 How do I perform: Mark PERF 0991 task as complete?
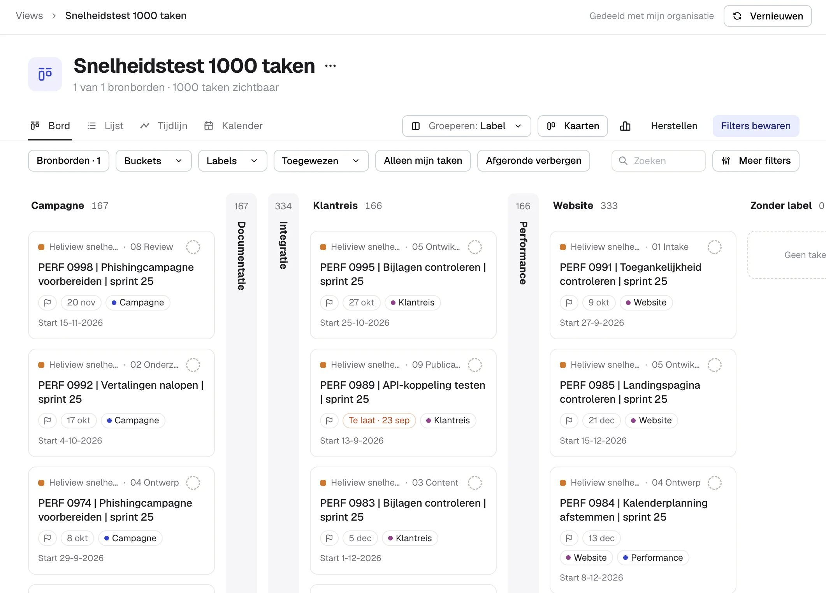(x=715, y=247)
